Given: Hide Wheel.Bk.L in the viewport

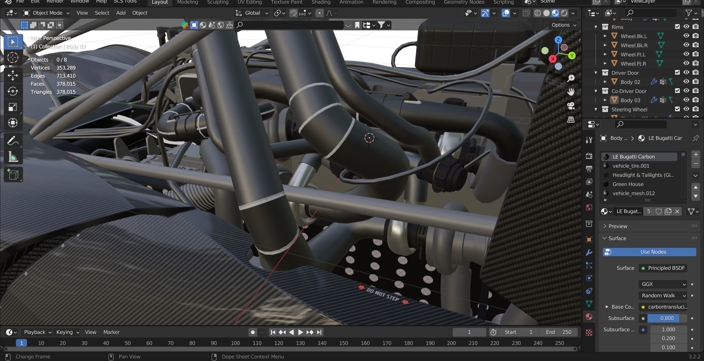Looking at the screenshot, I should point(686,36).
